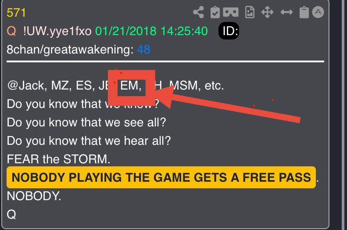The height and width of the screenshot is (230, 347).
Task: Open greatawakening post number 48 link
Action: click(143, 49)
